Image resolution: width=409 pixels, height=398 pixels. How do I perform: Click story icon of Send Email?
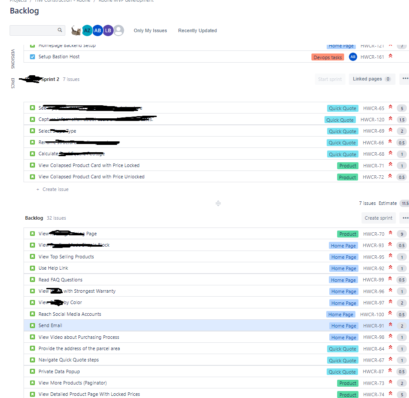click(32, 325)
